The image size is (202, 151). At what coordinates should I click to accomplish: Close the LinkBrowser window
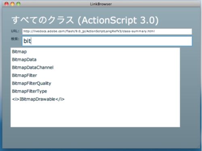click(6, 4)
